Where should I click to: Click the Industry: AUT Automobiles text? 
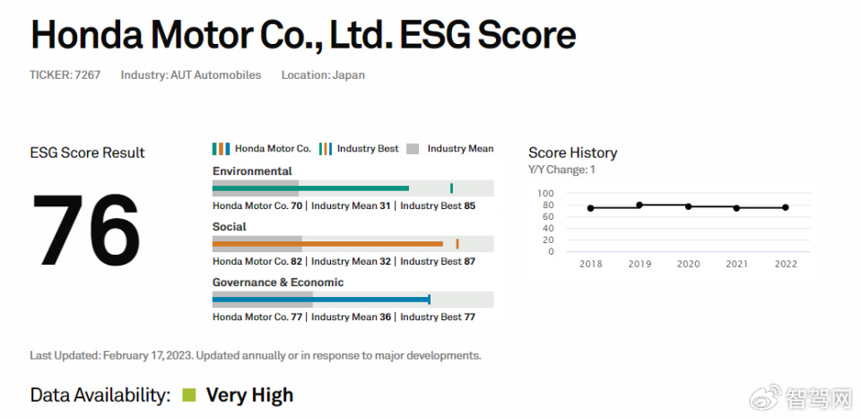[x=191, y=75]
